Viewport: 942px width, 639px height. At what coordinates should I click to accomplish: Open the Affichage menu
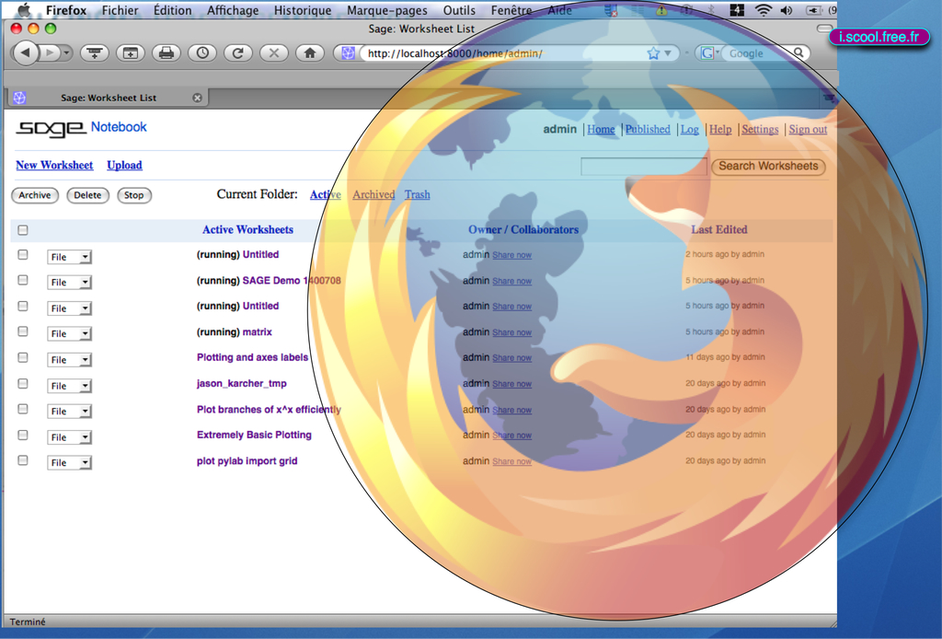tap(233, 10)
